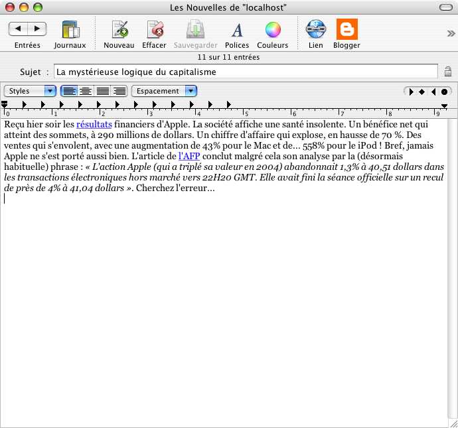458x428 pixels.
Task: Click the right margin marker on ruler
Action: tap(444, 106)
